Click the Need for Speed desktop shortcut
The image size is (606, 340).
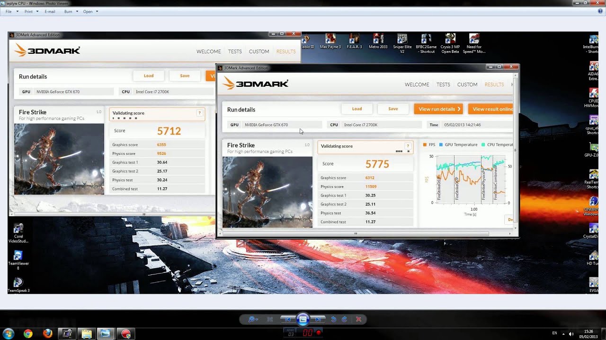coord(474,43)
